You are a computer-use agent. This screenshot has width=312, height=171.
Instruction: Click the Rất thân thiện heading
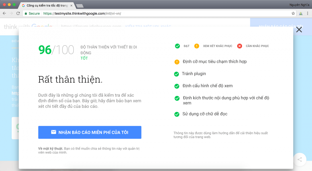(x=70, y=79)
